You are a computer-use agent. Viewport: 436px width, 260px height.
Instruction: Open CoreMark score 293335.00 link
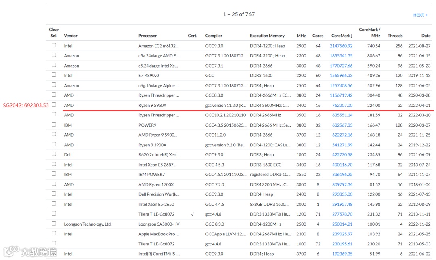(x=342, y=194)
